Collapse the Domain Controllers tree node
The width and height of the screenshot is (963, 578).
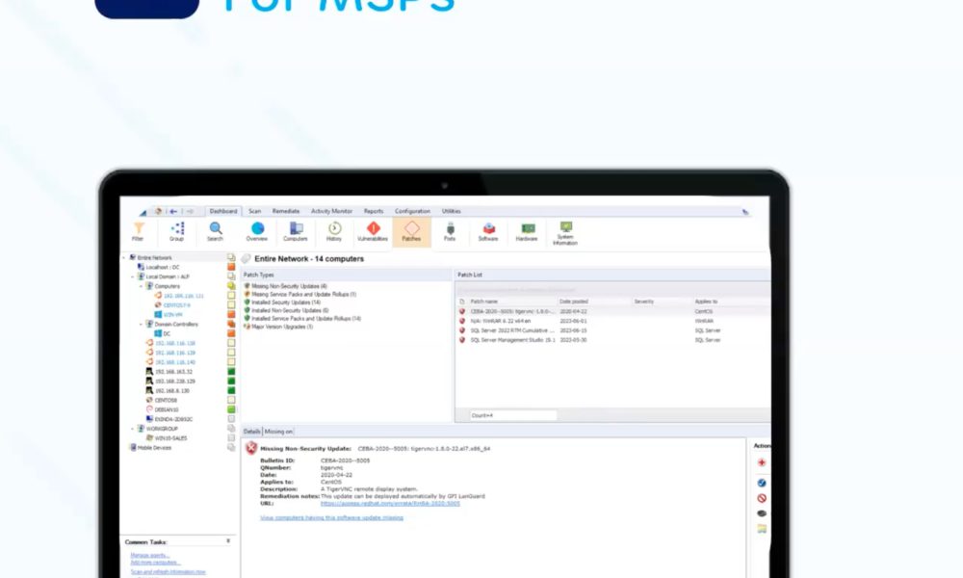(x=142, y=324)
